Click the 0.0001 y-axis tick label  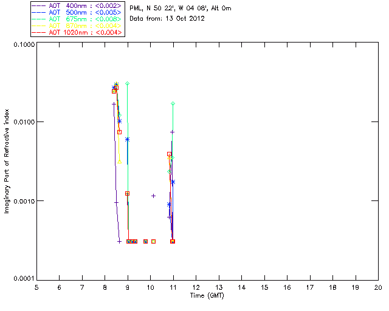pos(24,279)
